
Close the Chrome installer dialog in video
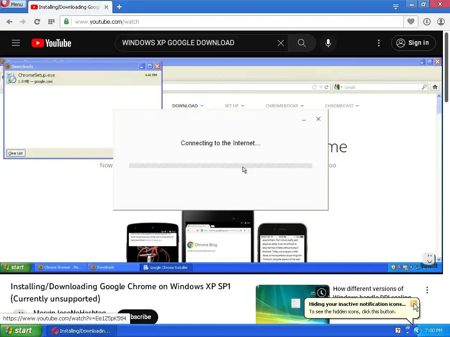click(318, 119)
